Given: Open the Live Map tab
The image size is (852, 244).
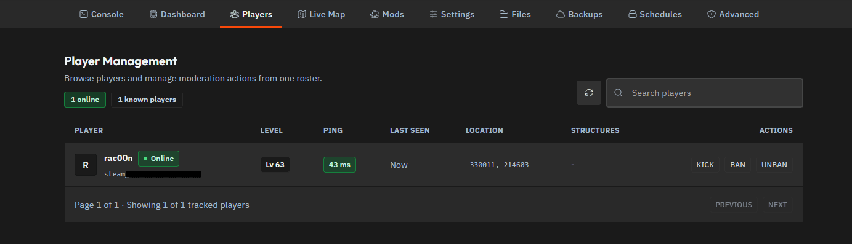Looking at the screenshot, I should (x=321, y=14).
